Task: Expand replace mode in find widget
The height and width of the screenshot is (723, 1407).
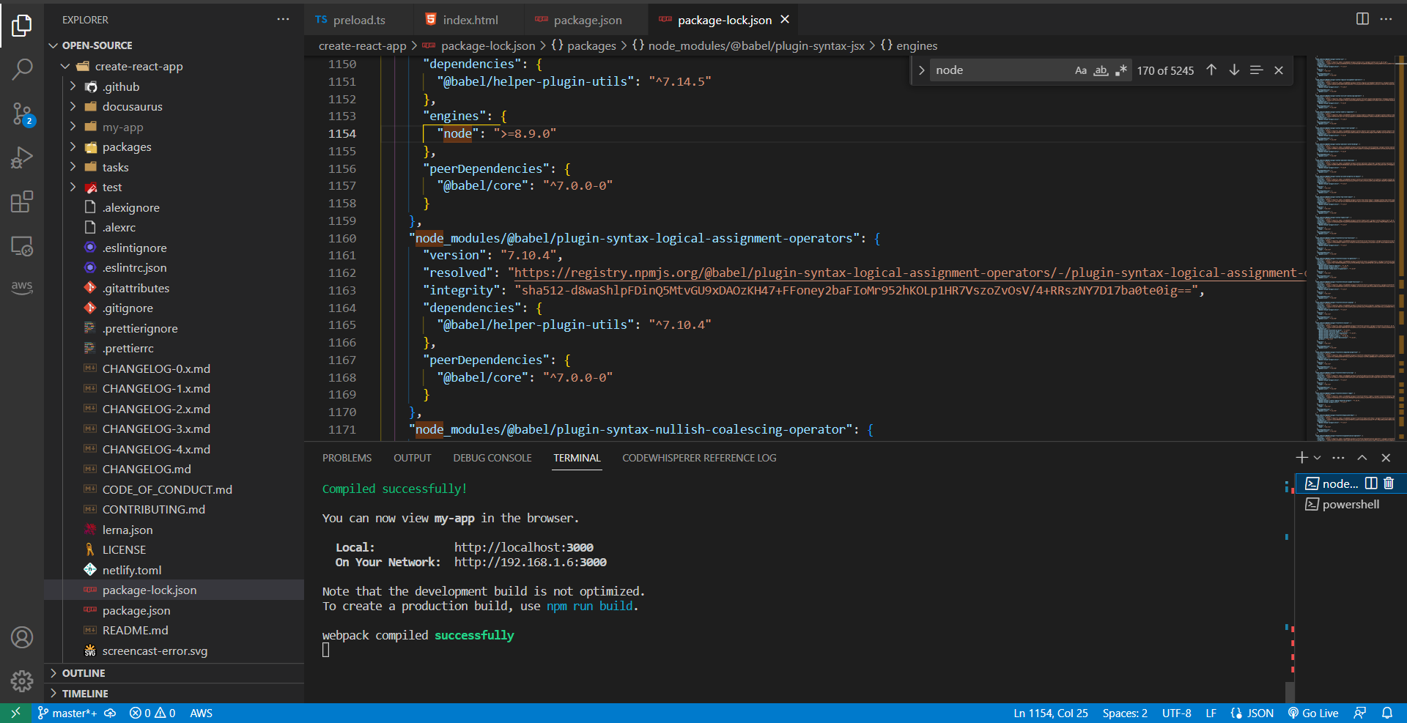Action: click(x=921, y=70)
